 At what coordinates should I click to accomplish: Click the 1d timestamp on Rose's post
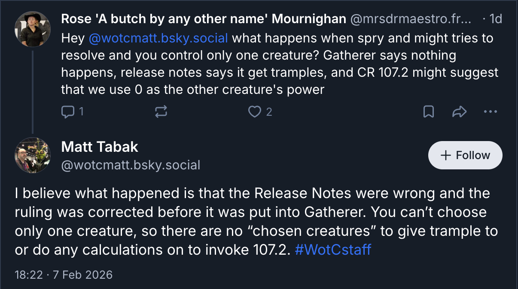496,19
